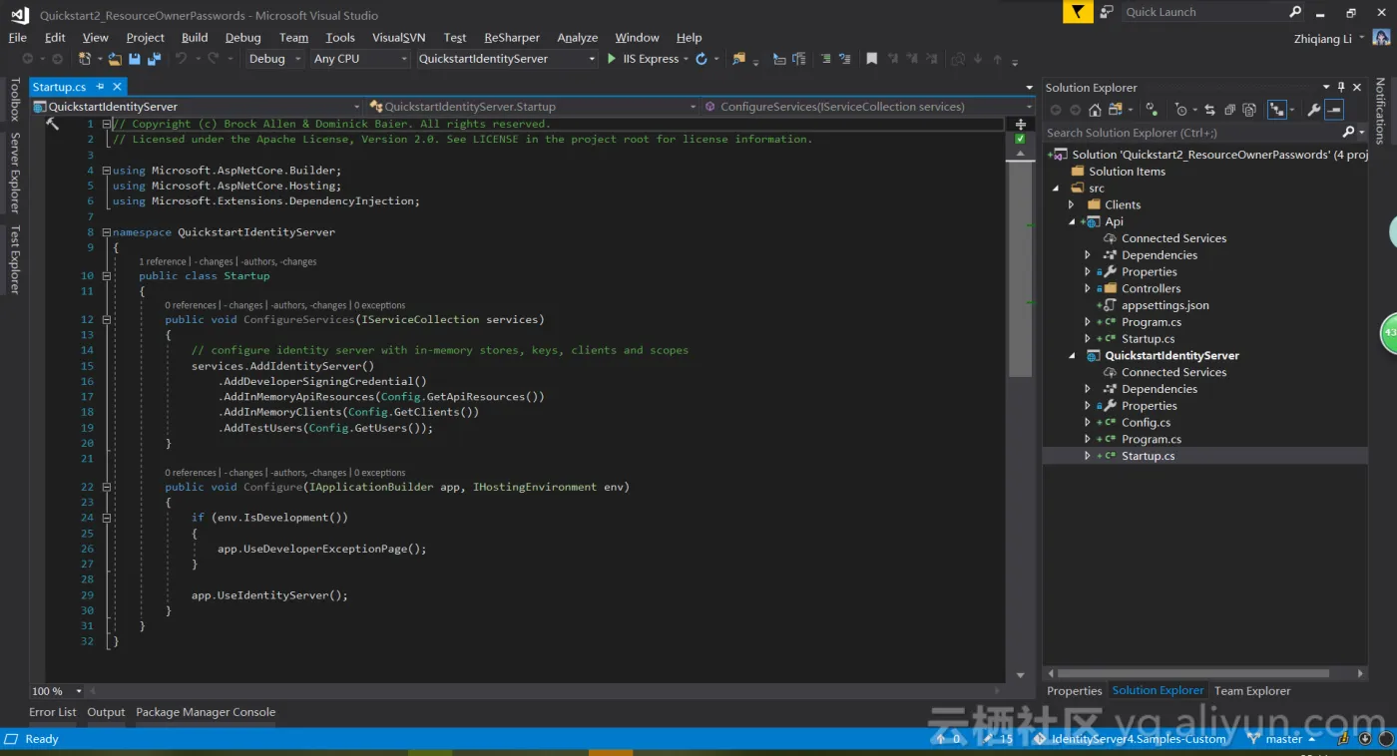The height and width of the screenshot is (756, 1397).
Task: Expand the Controllers folder under Api
Action: (1088, 288)
